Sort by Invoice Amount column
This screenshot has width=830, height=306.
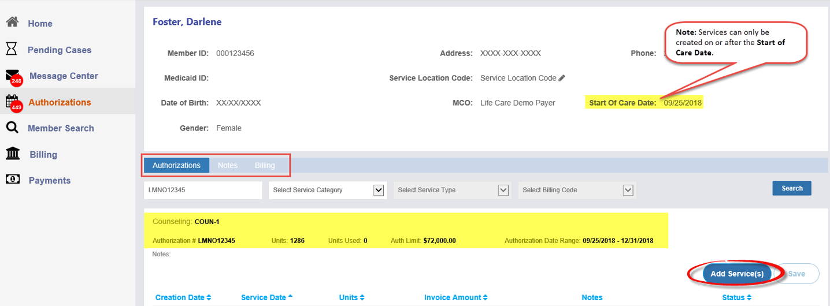[x=455, y=297]
